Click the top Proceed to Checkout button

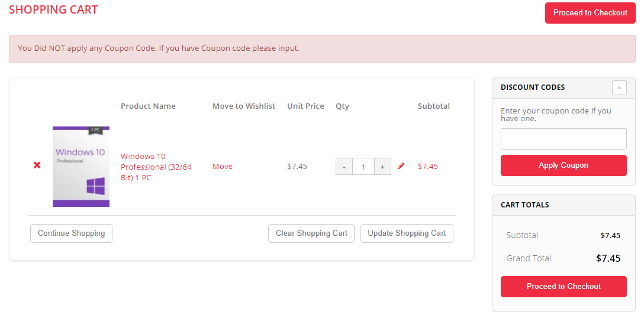click(590, 13)
